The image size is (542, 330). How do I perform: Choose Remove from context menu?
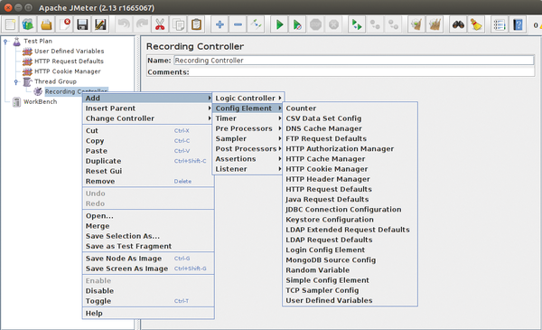[x=148, y=181]
